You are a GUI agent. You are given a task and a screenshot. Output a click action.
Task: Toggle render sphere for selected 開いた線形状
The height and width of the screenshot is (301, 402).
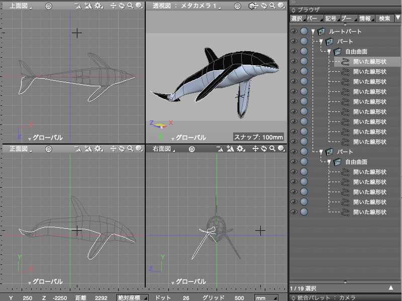(304, 61)
